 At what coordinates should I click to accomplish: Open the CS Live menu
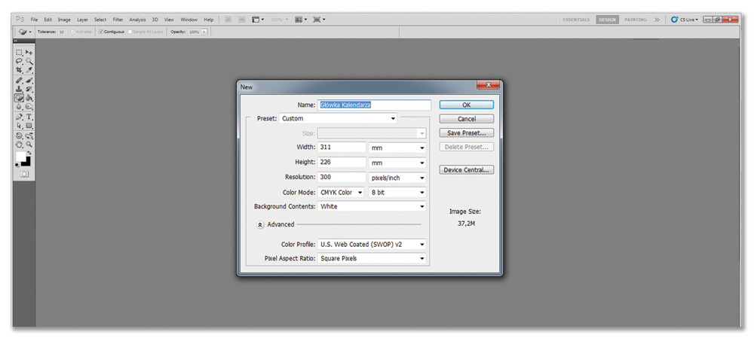pos(685,20)
